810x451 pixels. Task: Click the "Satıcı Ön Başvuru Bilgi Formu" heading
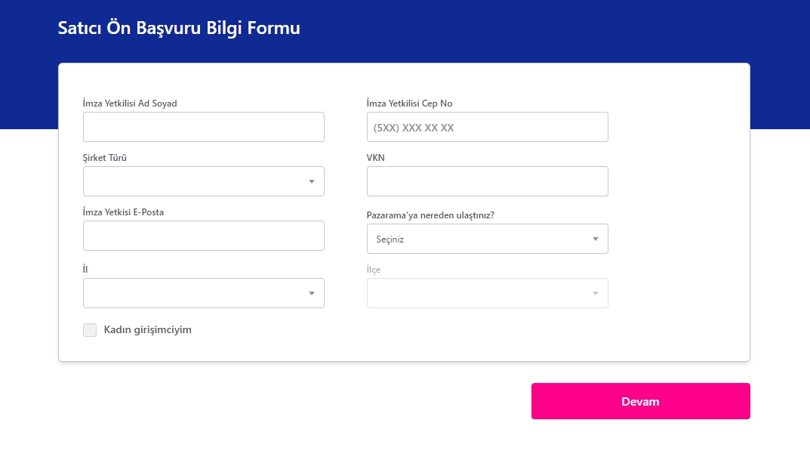tap(179, 28)
